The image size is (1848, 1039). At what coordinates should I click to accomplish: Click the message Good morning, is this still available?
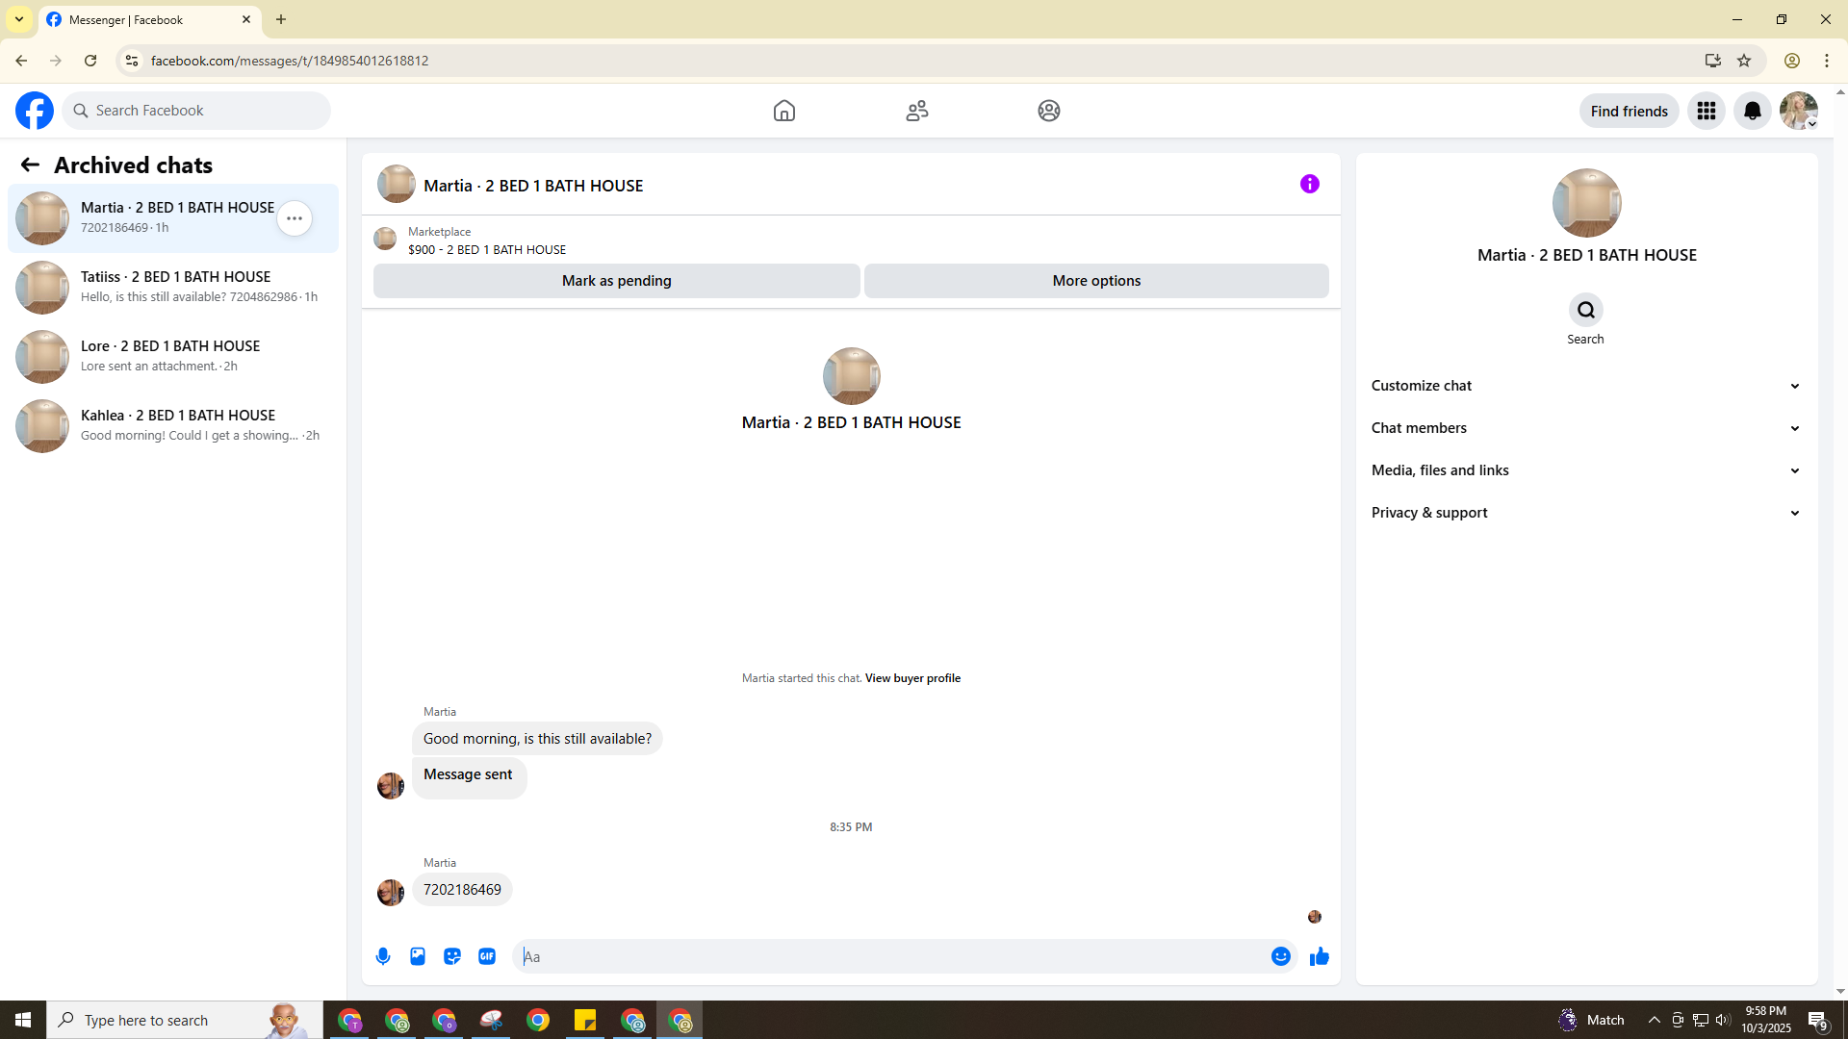tap(537, 739)
